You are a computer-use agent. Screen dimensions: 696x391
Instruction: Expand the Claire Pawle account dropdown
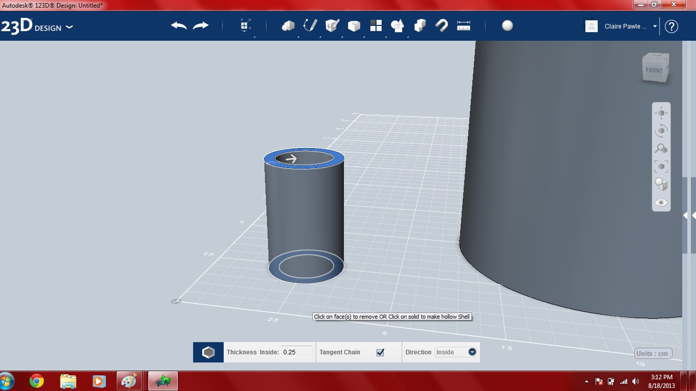pos(655,26)
